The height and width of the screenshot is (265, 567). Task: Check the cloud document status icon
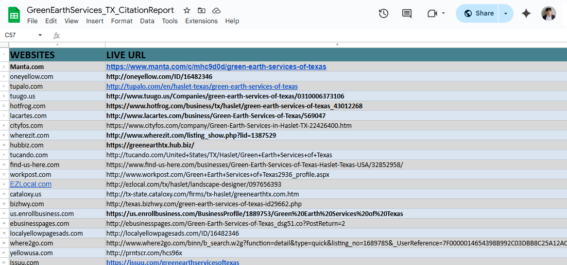[216, 10]
